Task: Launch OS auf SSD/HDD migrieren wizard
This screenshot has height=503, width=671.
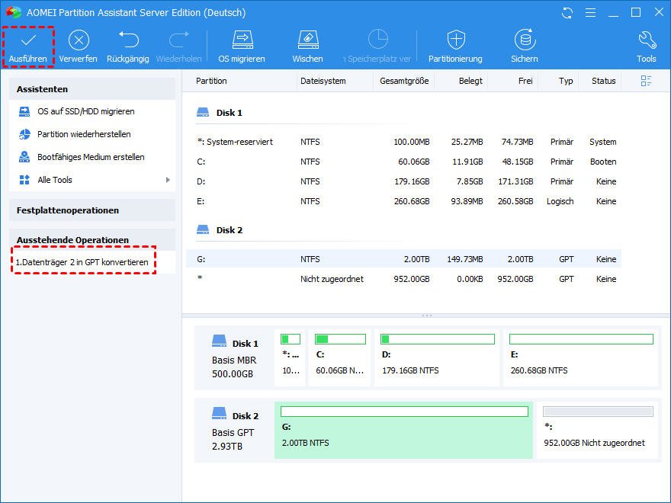Action: [85, 111]
